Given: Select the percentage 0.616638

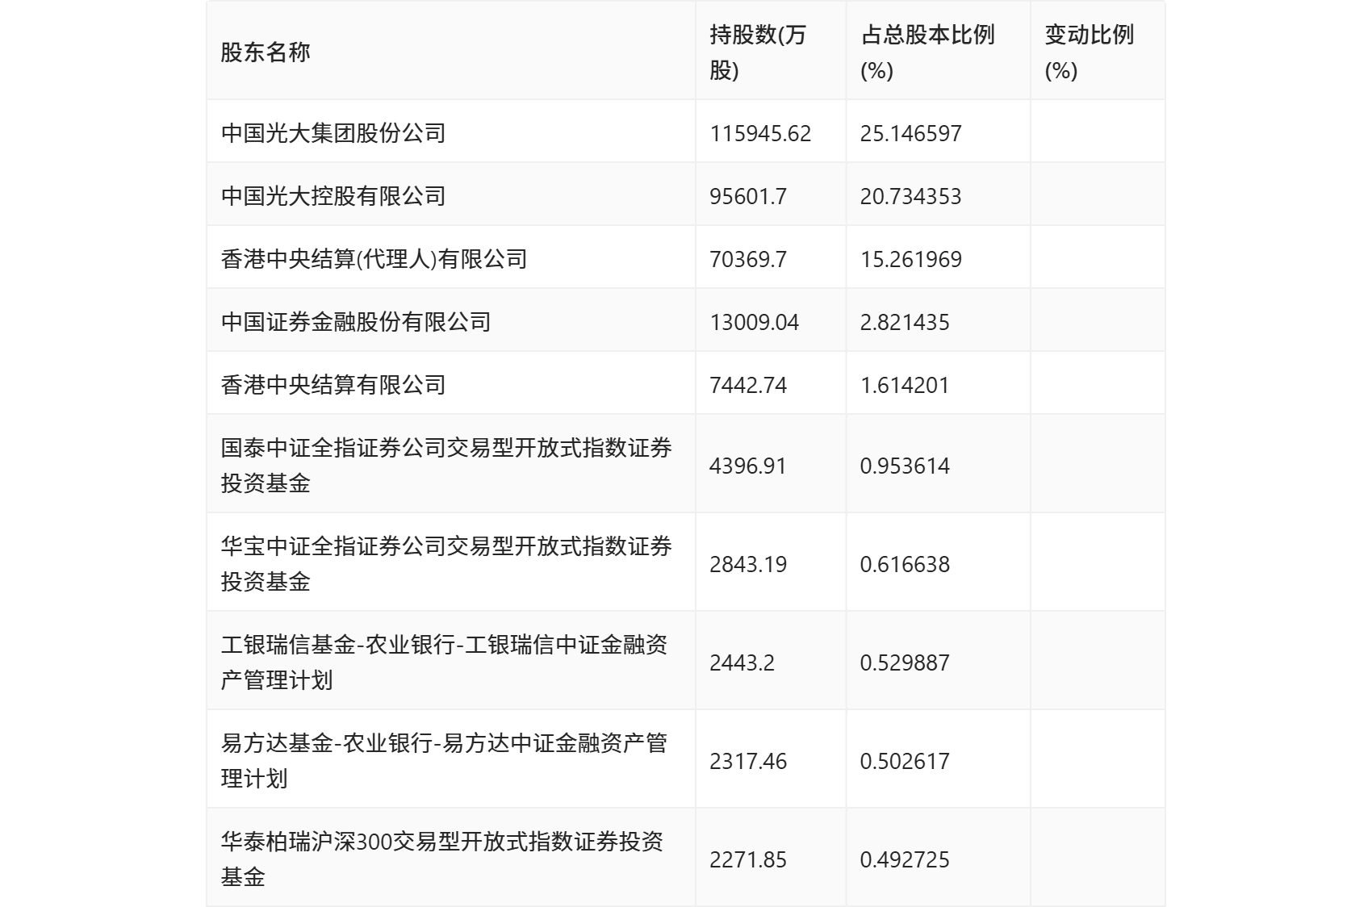Looking at the screenshot, I should pos(905,564).
